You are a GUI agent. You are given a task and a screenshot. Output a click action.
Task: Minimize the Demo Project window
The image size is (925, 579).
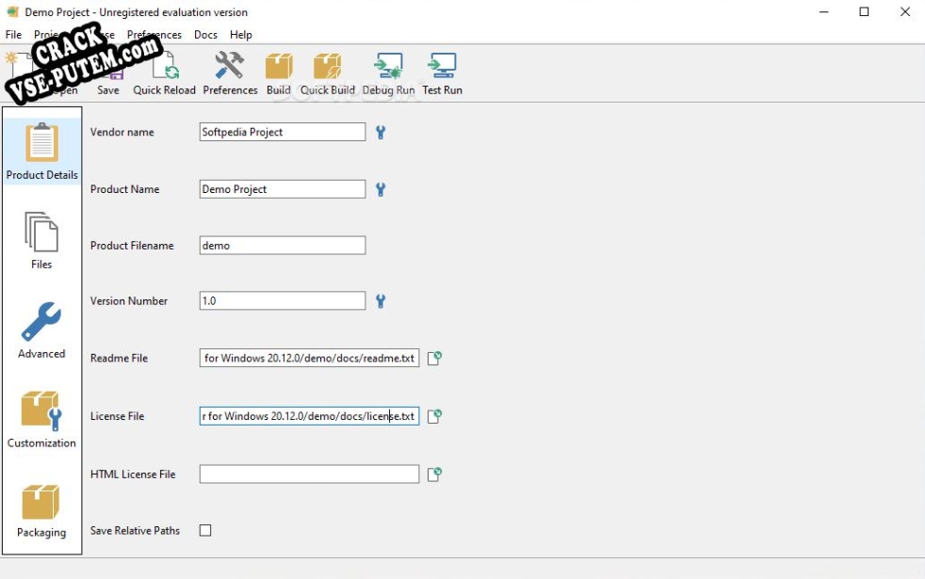pos(824,12)
